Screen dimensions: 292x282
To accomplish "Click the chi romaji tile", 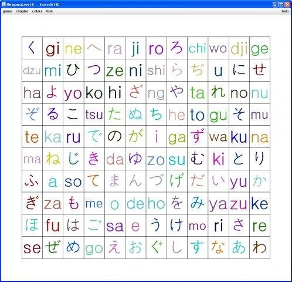I will click(198, 48).
